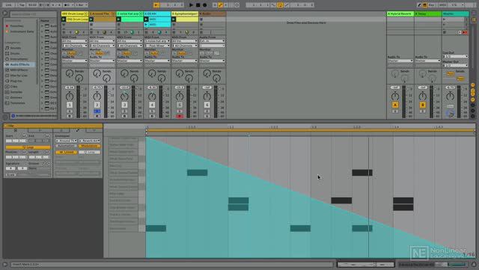Click the status bar Insert Mark text
This screenshot has width=479, height=270.
(x=25, y=265)
